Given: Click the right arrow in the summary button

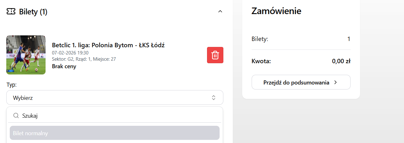Looking at the screenshot, I should point(336,82).
